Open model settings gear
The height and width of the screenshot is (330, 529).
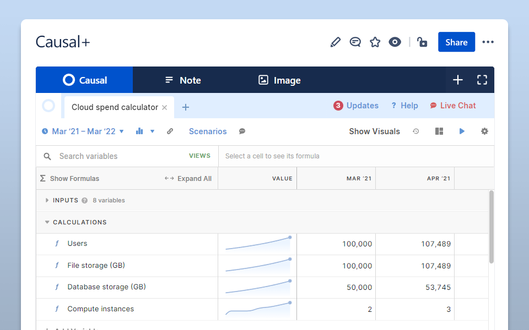click(484, 131)
